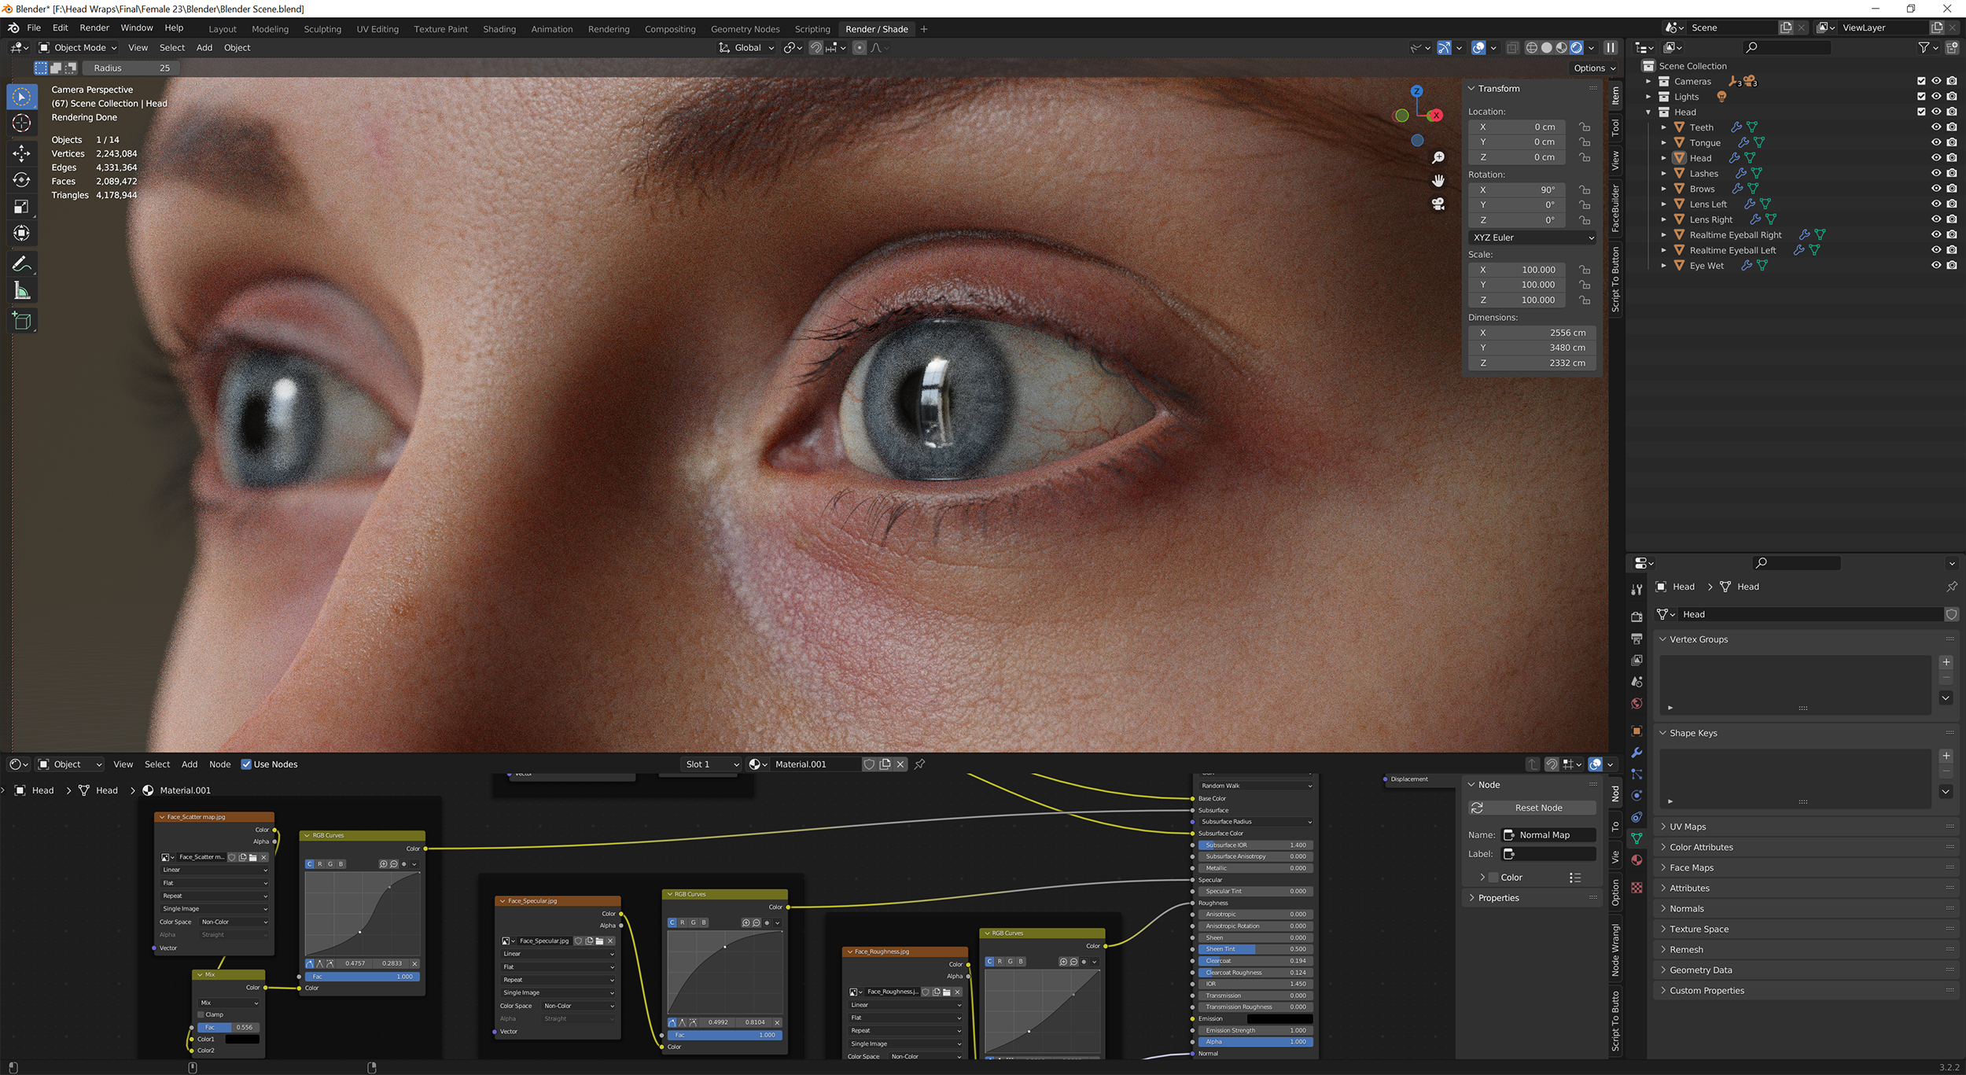Screen dimensions: 1966x1075
Task: Switch to wireframe viewport shading
Action: click(x=1531, y=48)
